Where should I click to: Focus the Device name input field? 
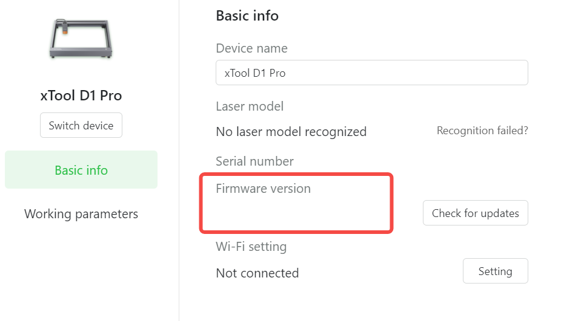coord(372,73)
